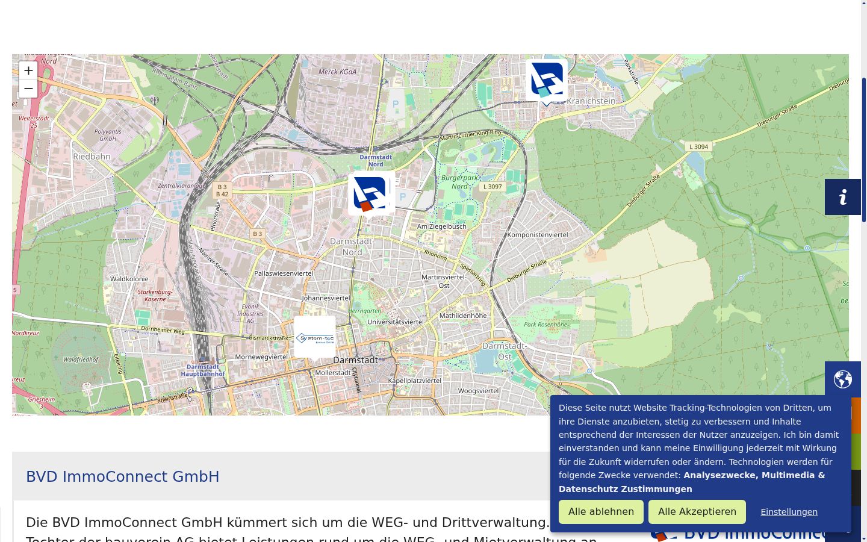Reject all tracking cookies
Image resolution: width=867 pixels, height=542 pixels.
601,512
